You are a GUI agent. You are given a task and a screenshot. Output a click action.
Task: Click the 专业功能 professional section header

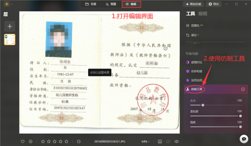(192, 53)
